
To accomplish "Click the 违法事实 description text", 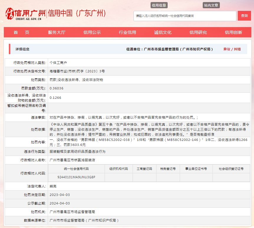I will 124,117.
